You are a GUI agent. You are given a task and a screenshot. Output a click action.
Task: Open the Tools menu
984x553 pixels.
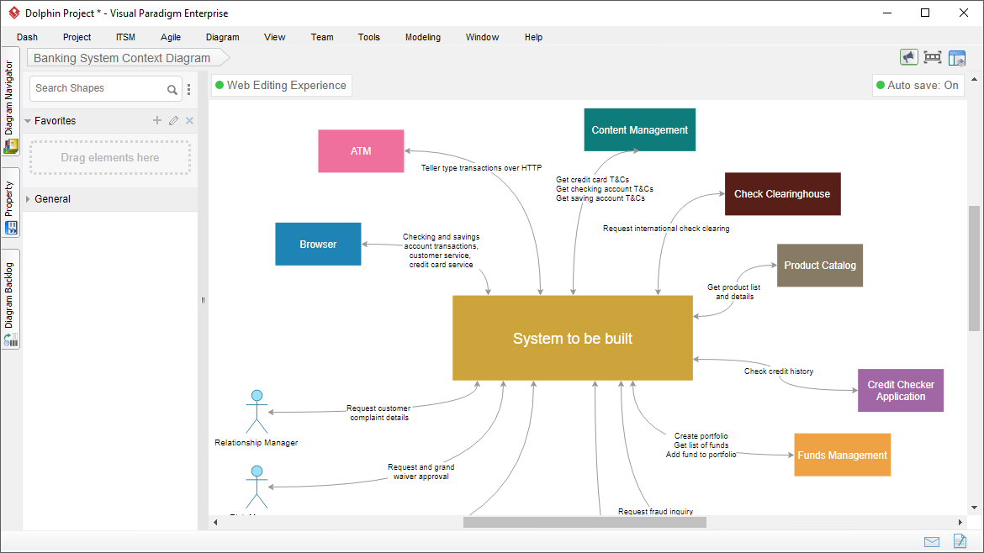pyautogui.click(x=369, y=37)
